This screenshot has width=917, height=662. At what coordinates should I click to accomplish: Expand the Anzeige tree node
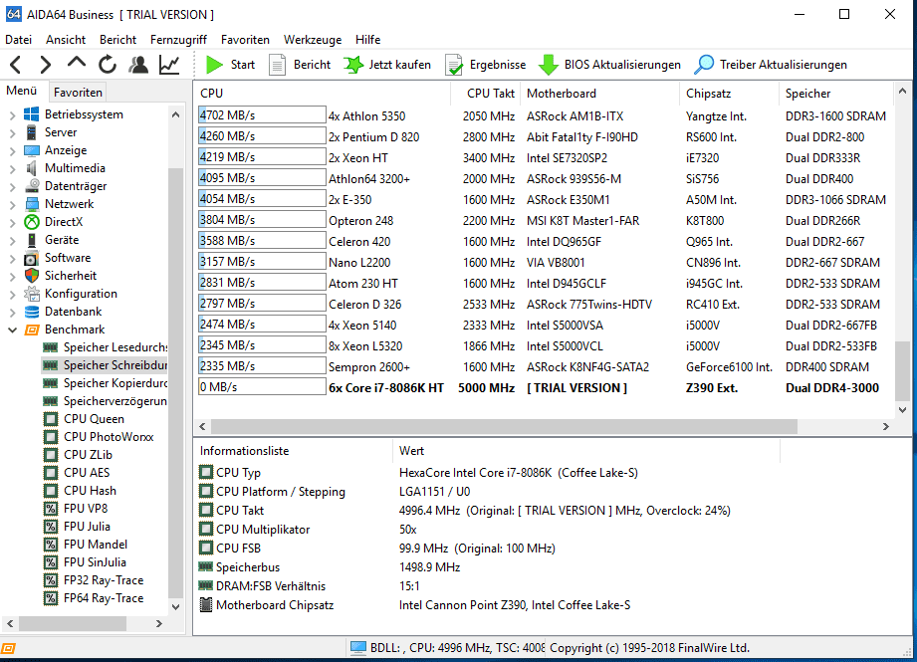[x=12, y=150]
